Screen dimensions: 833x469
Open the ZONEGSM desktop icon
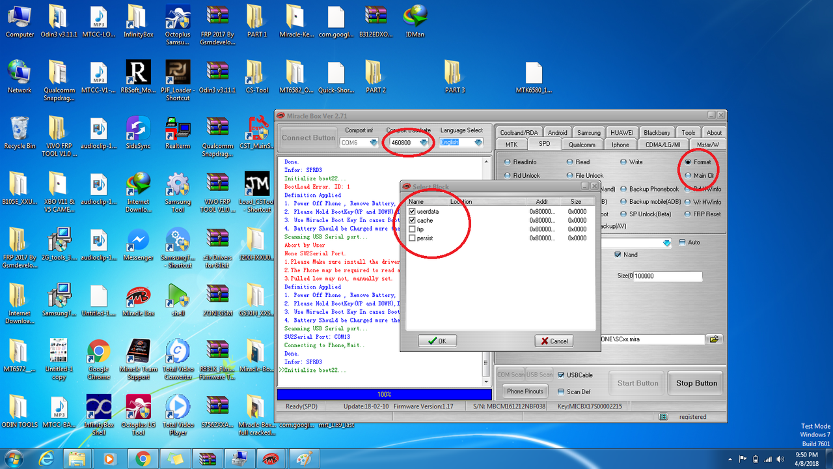(x=217, y=301)
